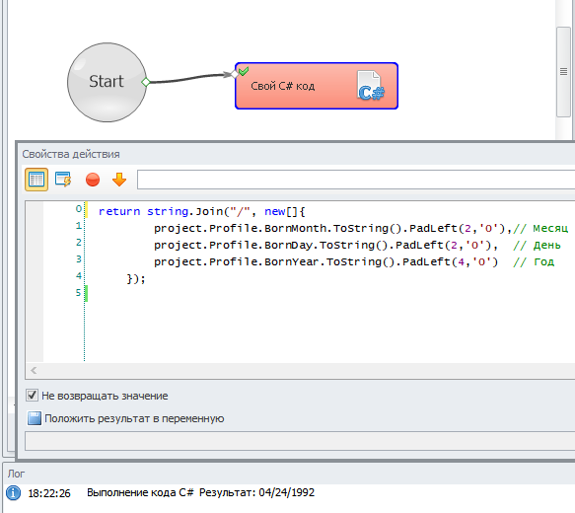
Task: Click the input field next to toolbar icons
Action: pos(356,180)
